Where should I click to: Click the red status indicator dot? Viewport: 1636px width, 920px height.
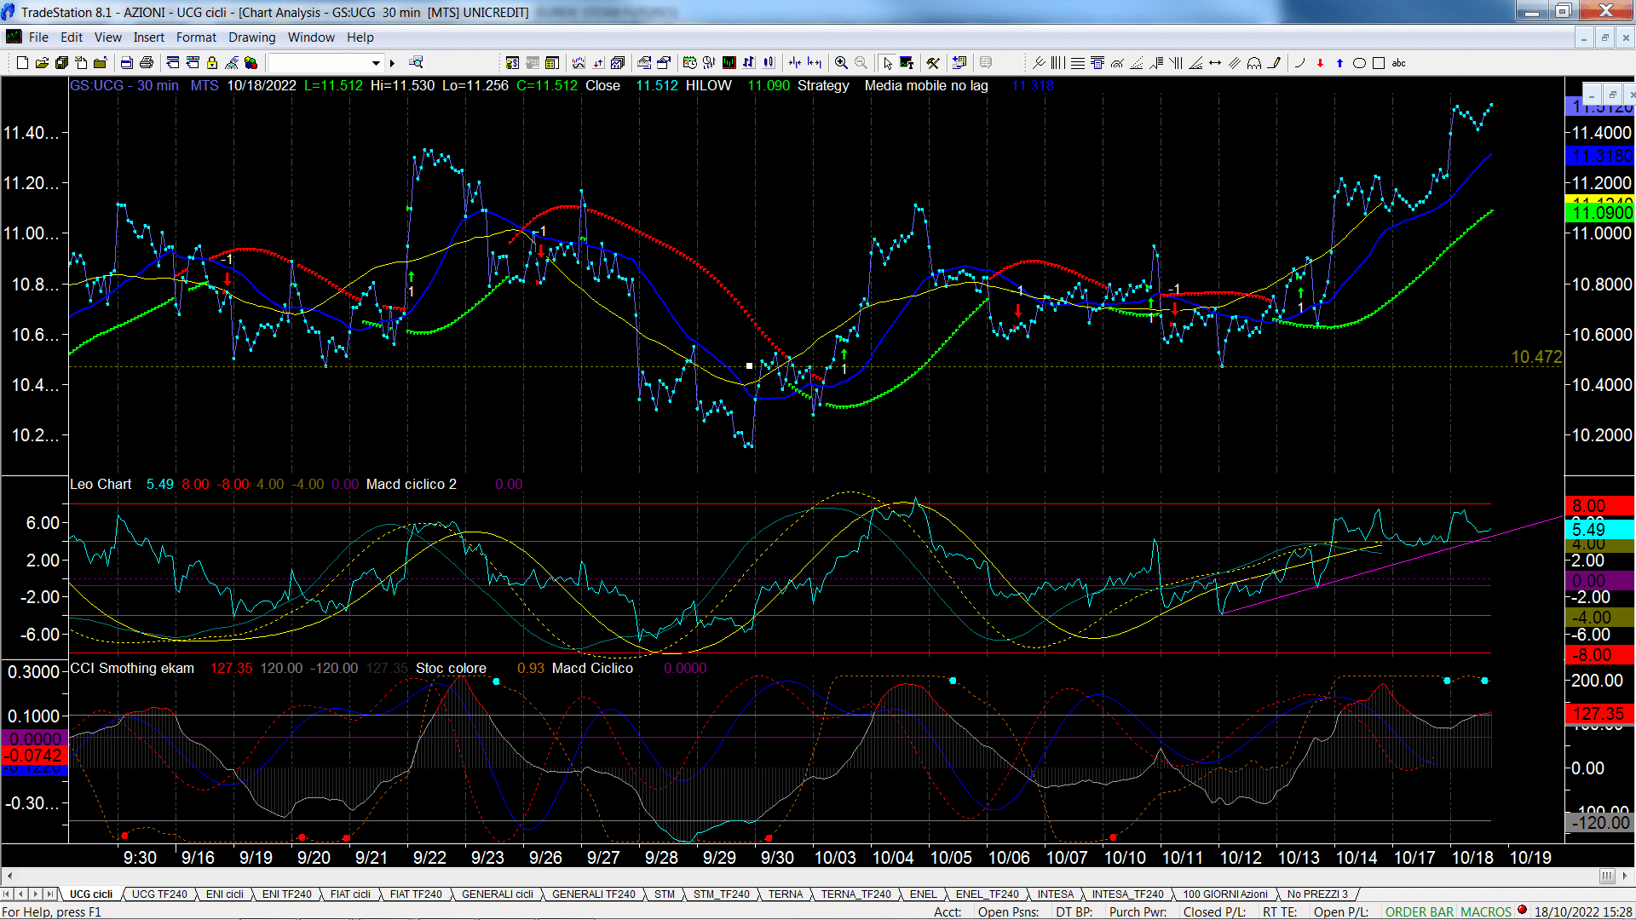click(1522, 911)
